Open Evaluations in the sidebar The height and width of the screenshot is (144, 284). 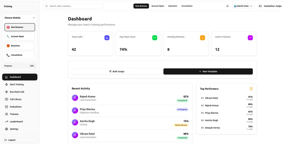click(x=20, y=107)
